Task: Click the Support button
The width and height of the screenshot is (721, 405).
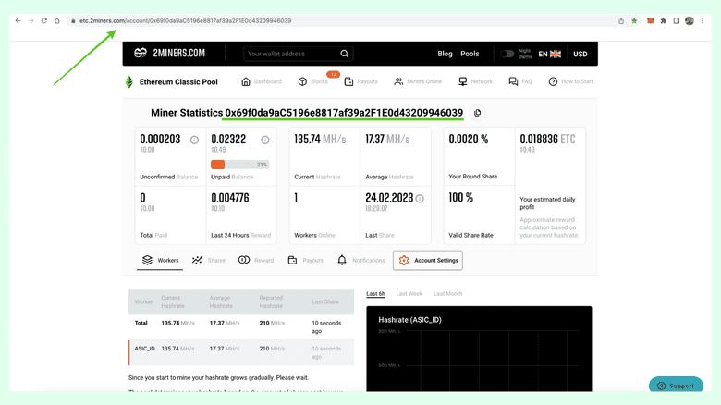Action: (676, 386)
